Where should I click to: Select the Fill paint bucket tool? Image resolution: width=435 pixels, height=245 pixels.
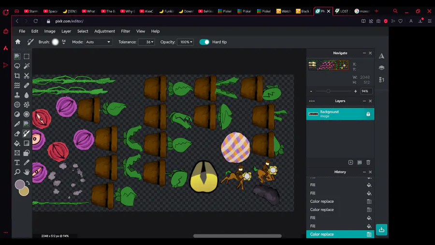click(x=17, y=143)
